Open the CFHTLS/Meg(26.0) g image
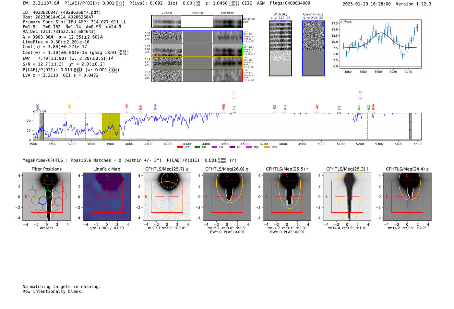 (227, 196)
